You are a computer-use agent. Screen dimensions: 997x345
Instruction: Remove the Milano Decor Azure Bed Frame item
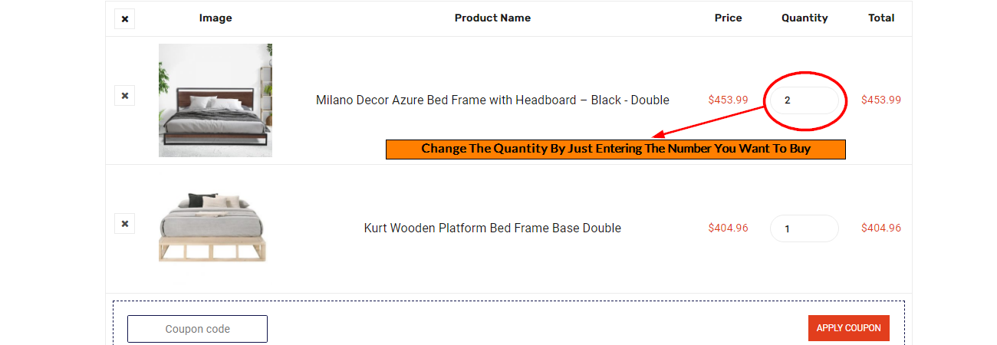[x=124, y=96]
